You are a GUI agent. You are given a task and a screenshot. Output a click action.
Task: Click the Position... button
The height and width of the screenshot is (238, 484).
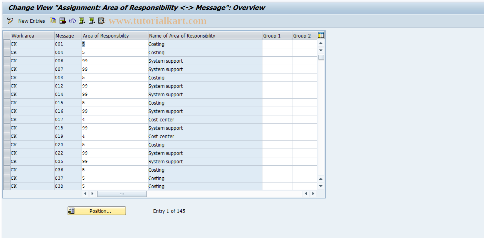point(97,211)
